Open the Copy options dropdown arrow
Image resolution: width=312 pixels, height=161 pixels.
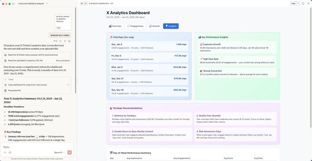click(x=298, y=4)
